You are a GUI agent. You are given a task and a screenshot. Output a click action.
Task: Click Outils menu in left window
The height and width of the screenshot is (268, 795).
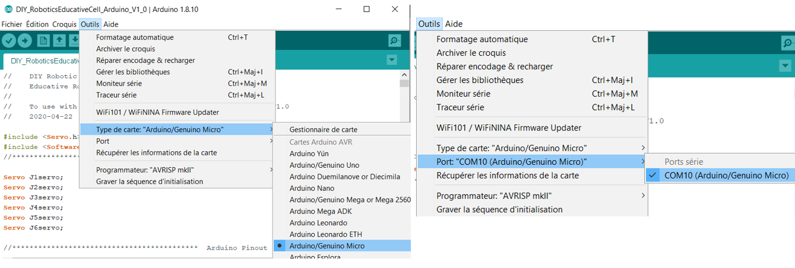(x=90, y=24)
